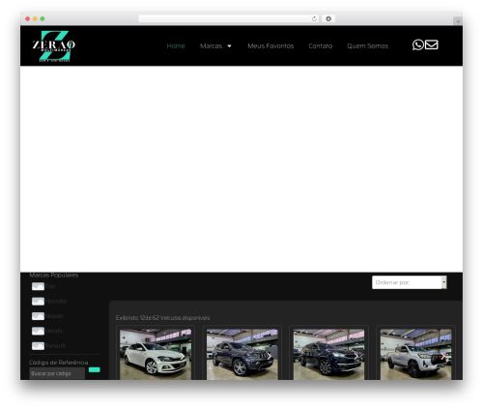483x409 pixels.
Task: Open Meus Favoritos page
Action: coord(270,45)
